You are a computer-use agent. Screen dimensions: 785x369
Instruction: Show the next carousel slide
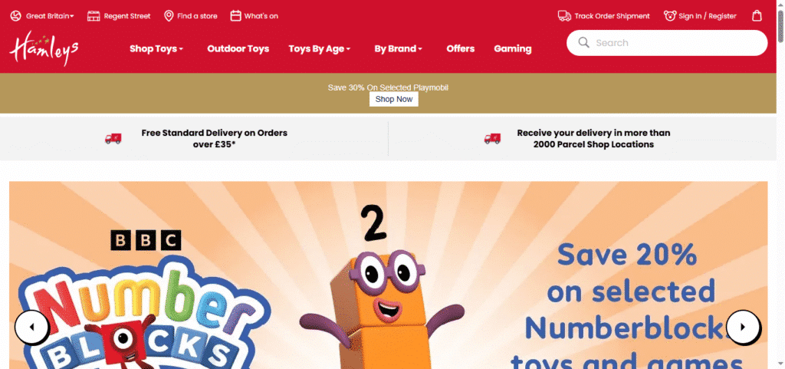coord(743,327)
